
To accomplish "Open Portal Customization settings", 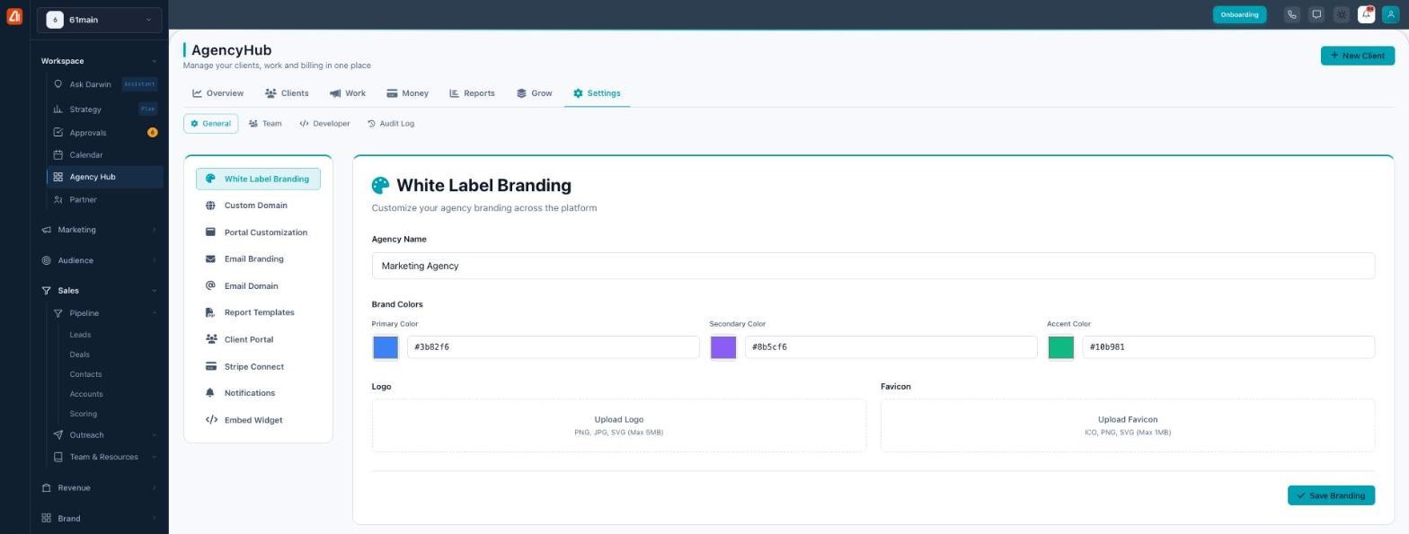I will pyautogui.click(x=258, y=232).
